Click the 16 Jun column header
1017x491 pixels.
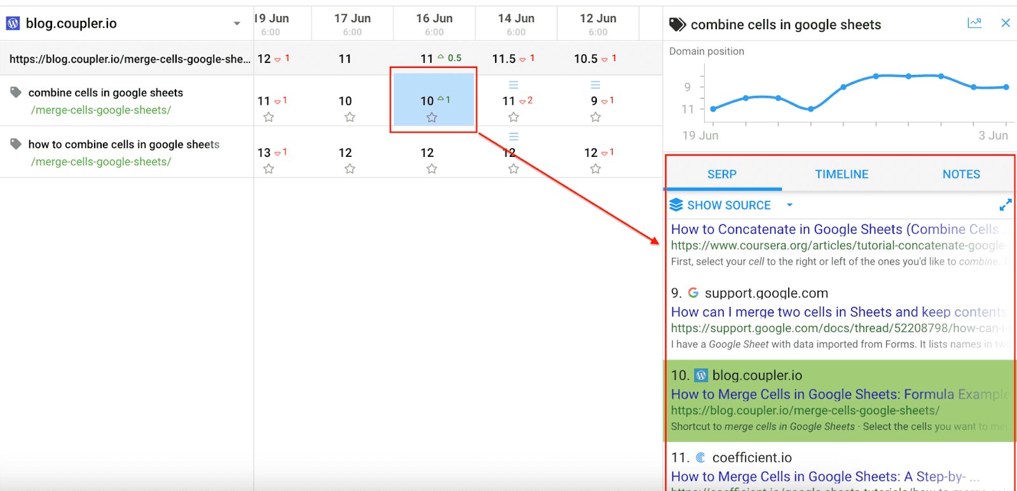(x=435, y=24)
